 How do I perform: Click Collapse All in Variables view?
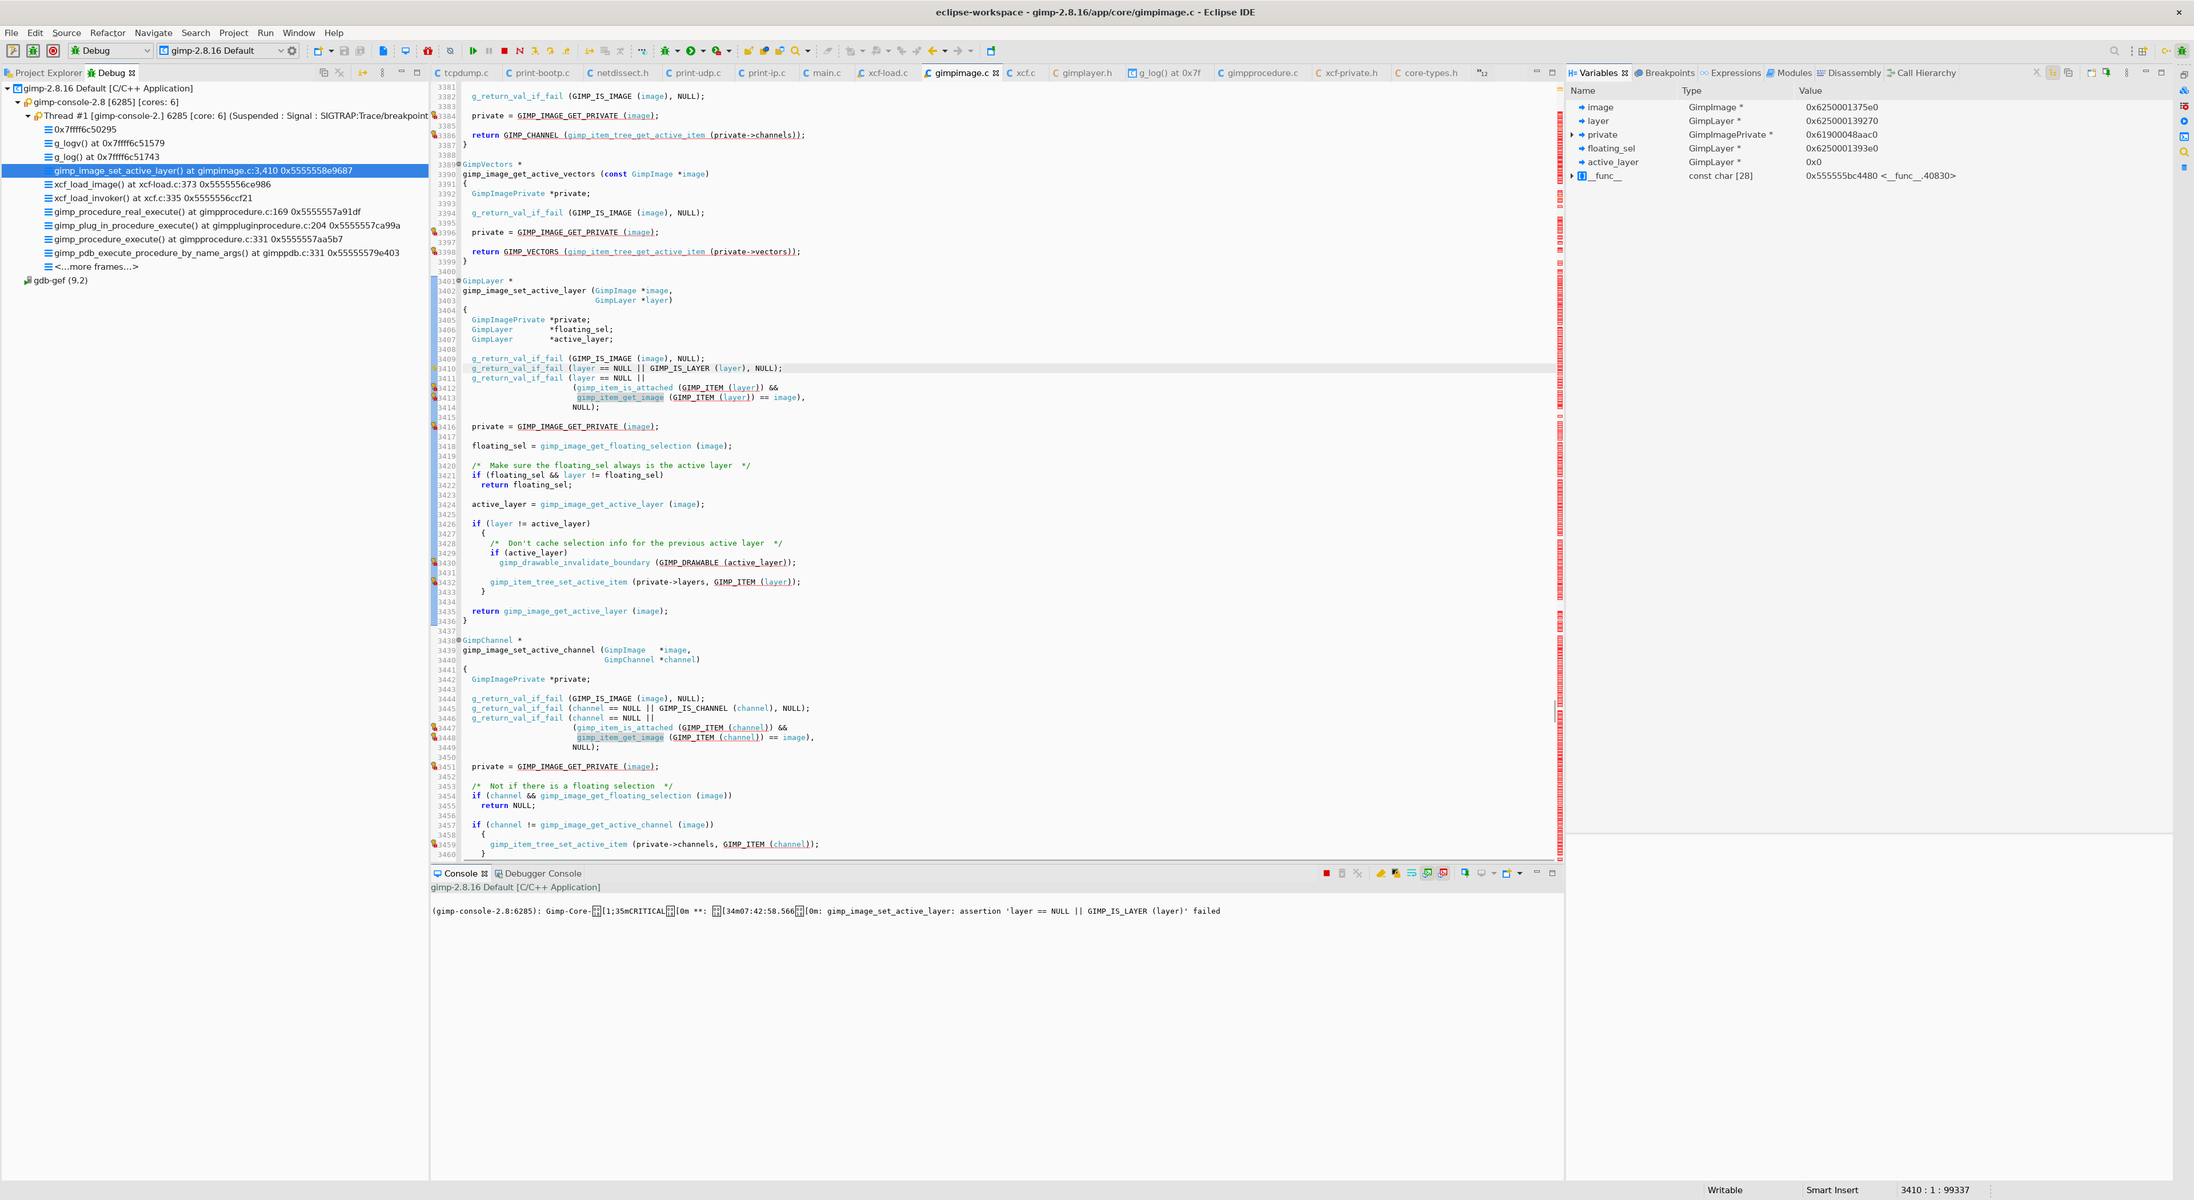(2068, 73)
